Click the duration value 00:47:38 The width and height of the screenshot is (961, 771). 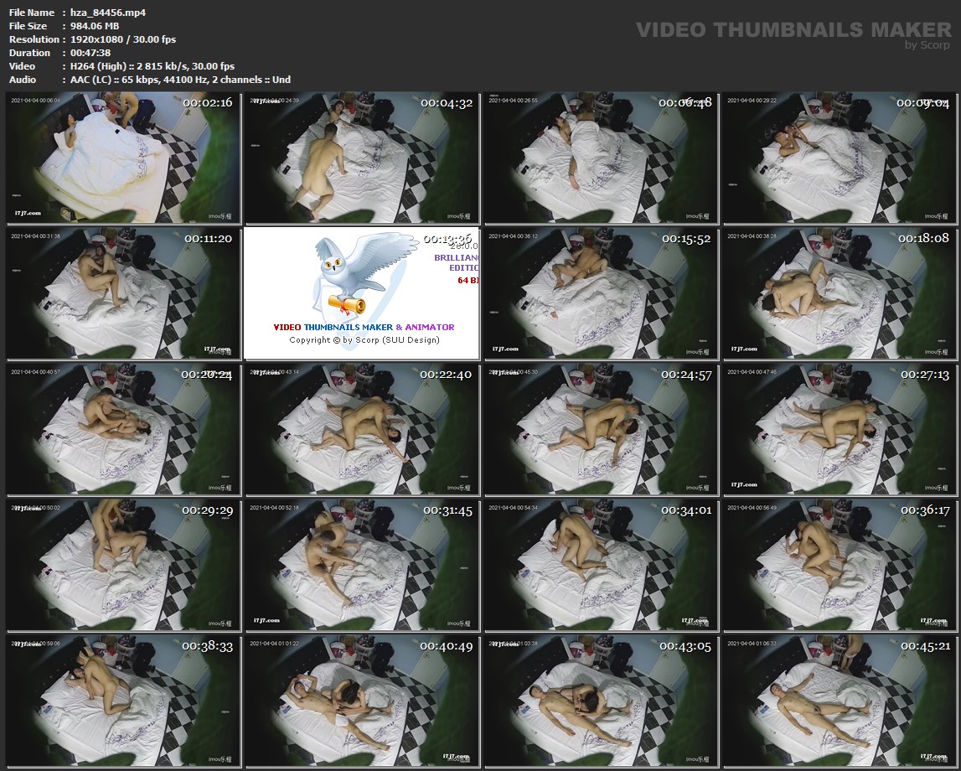90,53
